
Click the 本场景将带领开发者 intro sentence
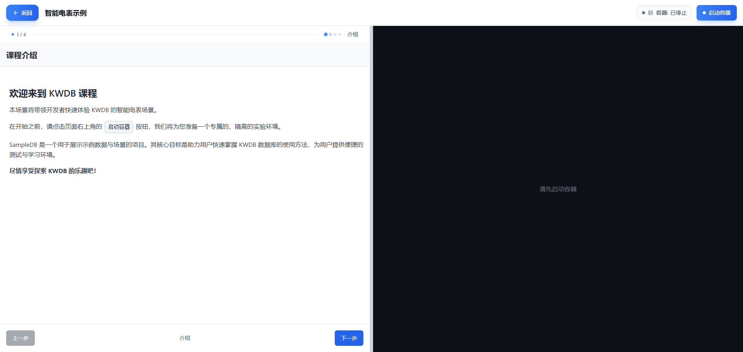click(x=84, y=110)
